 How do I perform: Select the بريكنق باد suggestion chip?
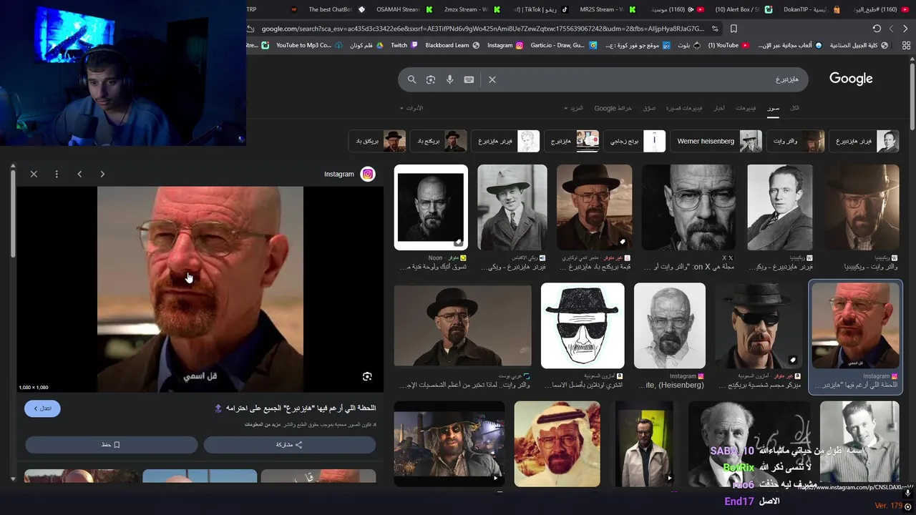point(378,141)
